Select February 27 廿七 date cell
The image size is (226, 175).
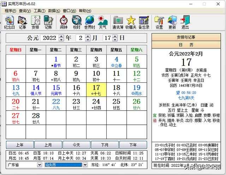click(16, 118)
